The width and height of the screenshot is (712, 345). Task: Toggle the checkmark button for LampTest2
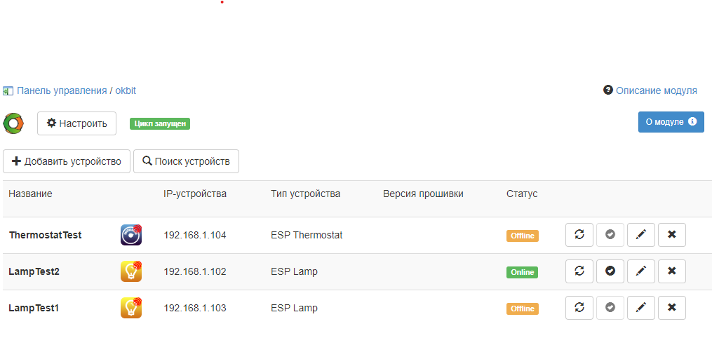point(610,271)
